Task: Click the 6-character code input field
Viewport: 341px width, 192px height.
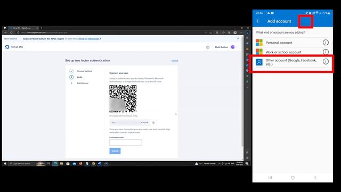Action: pos(126,142)
